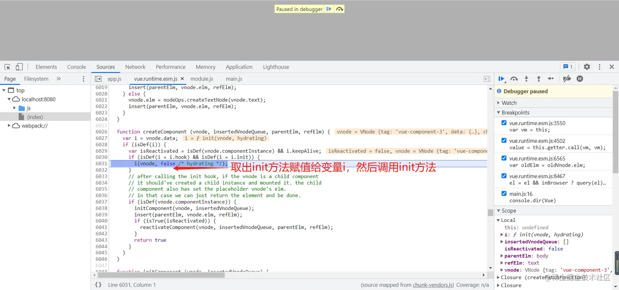Viewport: 619px width, 290px height.
Task: Open the chunk-vendors.js source link
Action: pyautogui.click(x=433, y=285)
